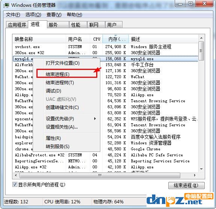The width and height of the screenshot is (216, 209).
Task: Expand the 设置优先级(P) submenu arrow
Action: tap(95, 118)
